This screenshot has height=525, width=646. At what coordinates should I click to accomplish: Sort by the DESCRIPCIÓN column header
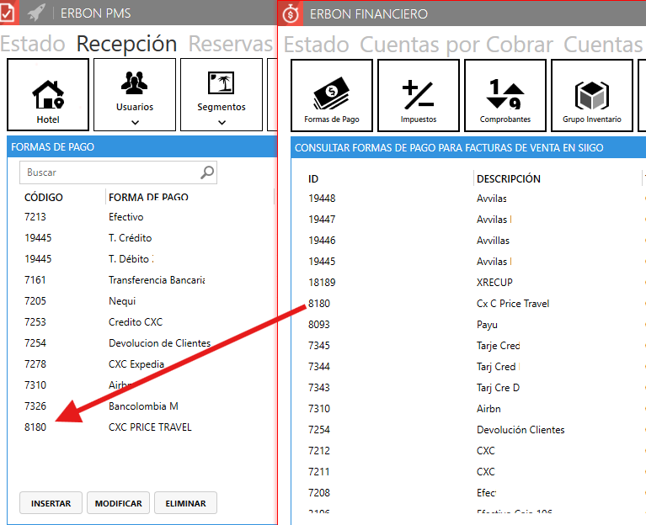click(508, 178)
